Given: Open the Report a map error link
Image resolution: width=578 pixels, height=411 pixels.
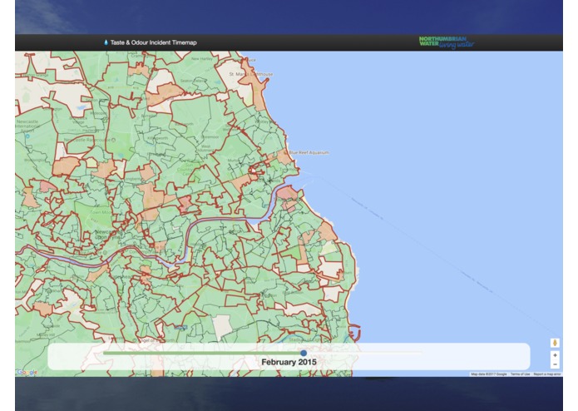Looking at the screenshot, I should pyautogui.click(x=547, y=374).
